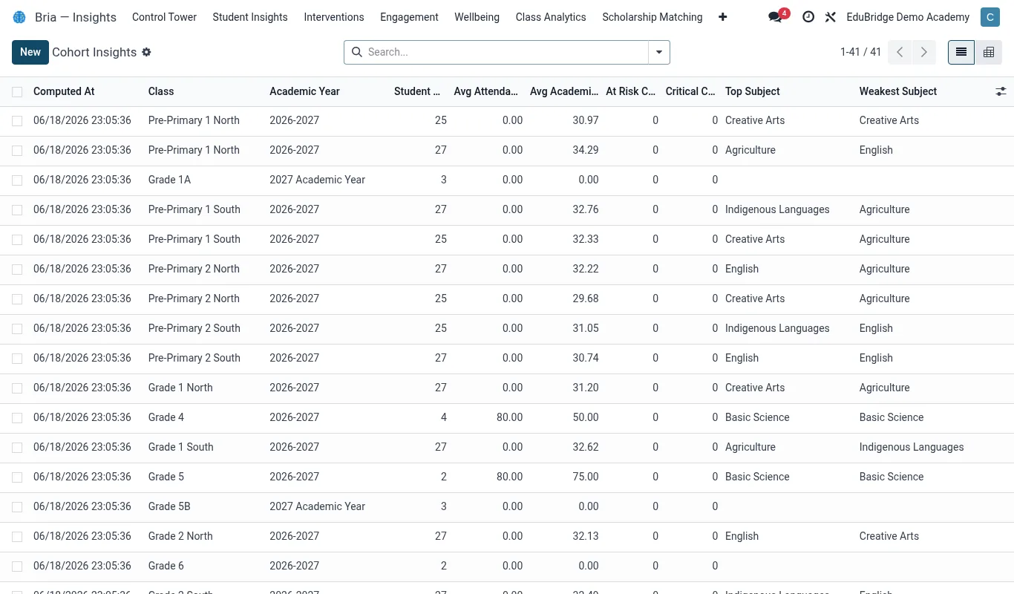Go to the next page of records
Image resolution: width=1014 pixels, height=594 pixels.
pos(924,52)
